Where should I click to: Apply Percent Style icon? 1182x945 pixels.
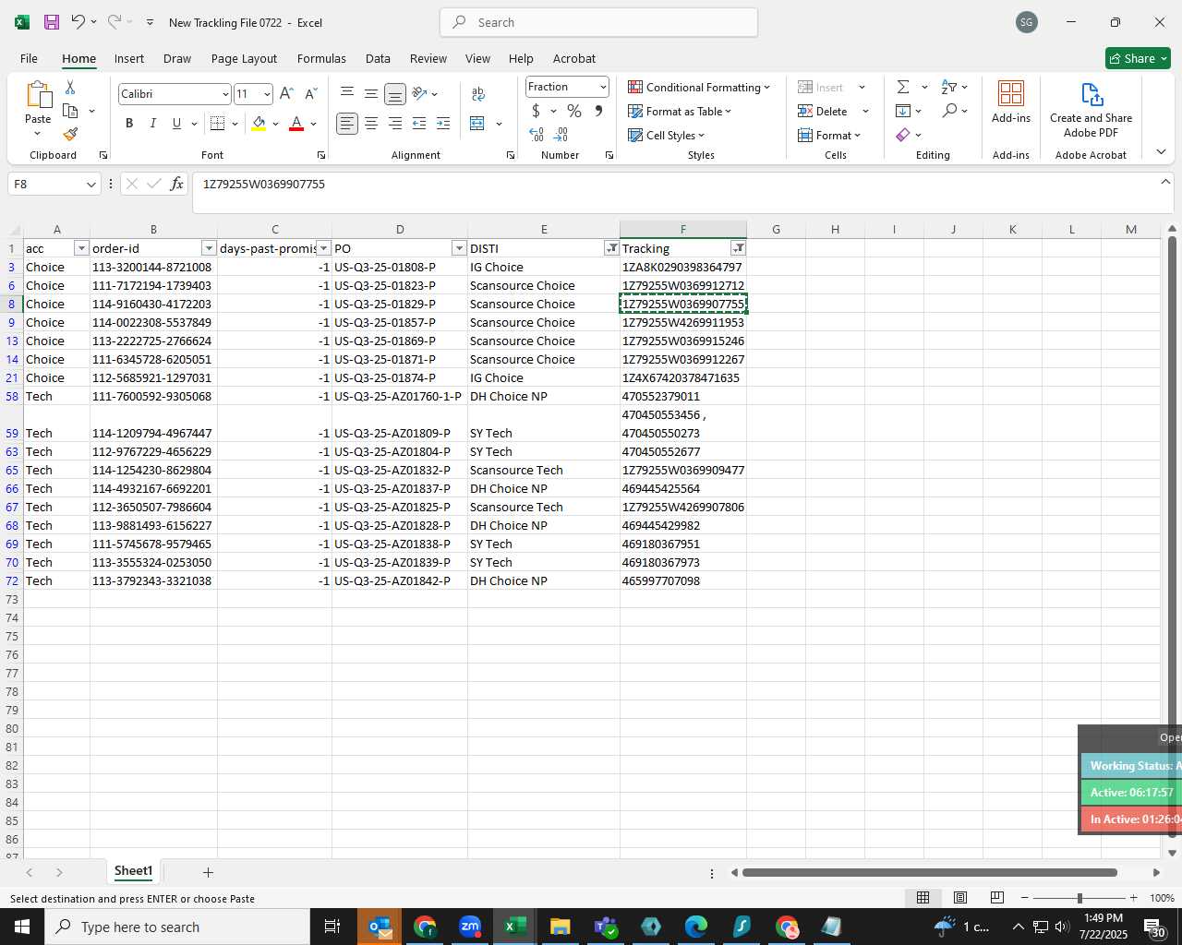574,111
